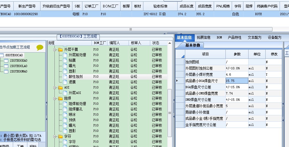Collapse the 外层干膜 tree folder
This screenshot has height=147, width=289.
55,50
